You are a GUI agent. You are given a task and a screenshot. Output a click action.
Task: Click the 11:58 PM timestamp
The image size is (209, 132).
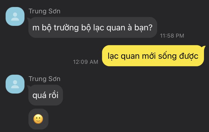click(172, 36)
